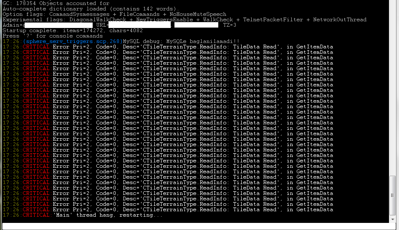Click the NoHouseMuteSpeech option flag
399x230 pixels.
point(198,14)
